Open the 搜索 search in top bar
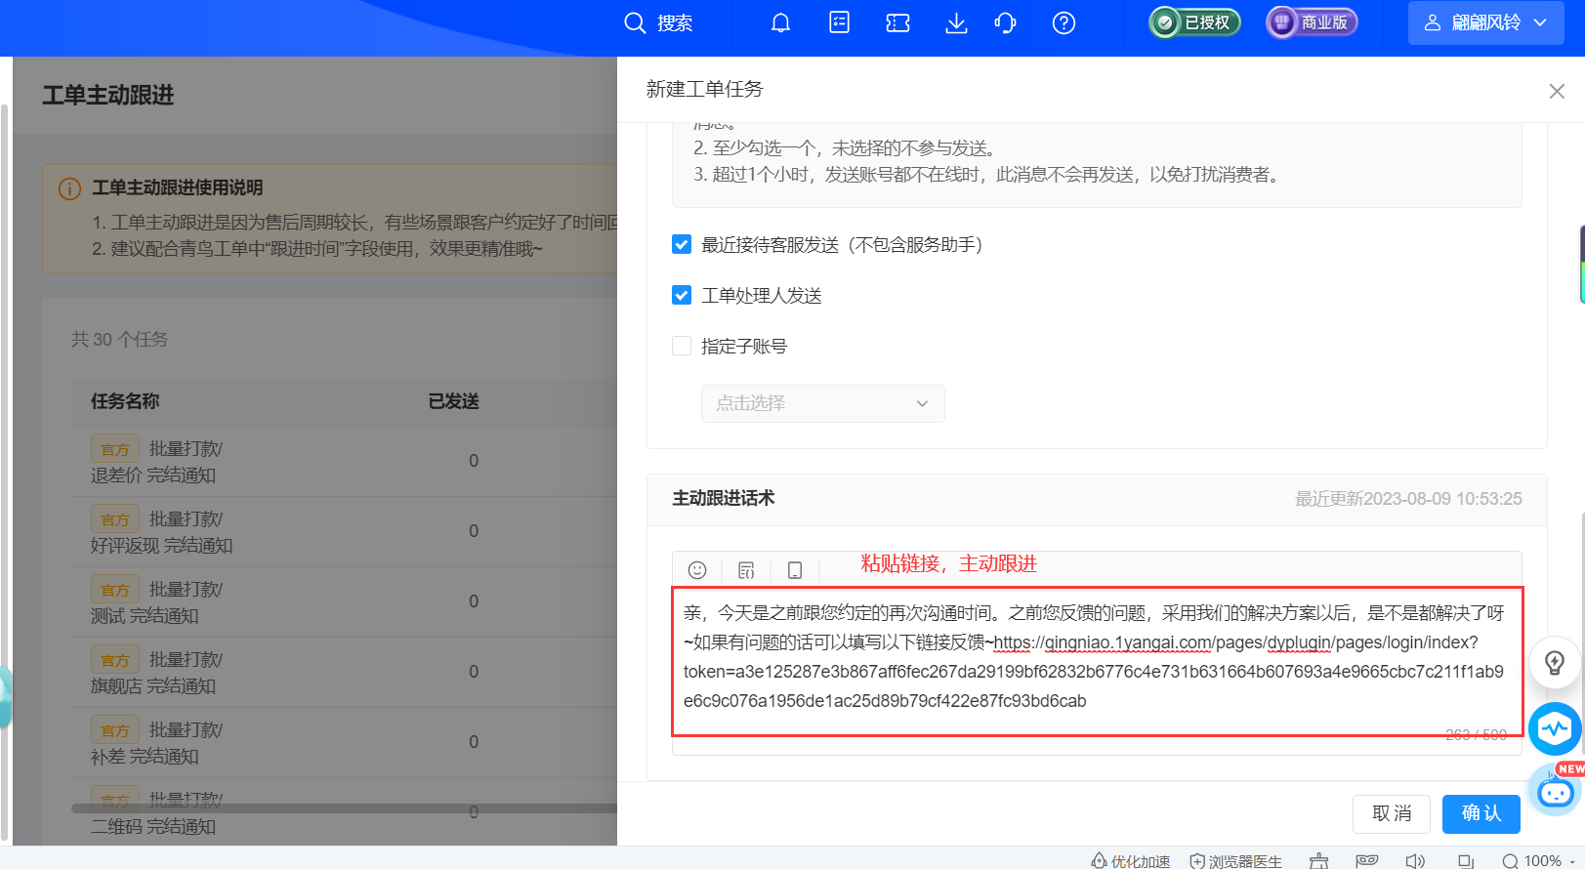This screenshot has height=869, width=1585. pos(658,22)
